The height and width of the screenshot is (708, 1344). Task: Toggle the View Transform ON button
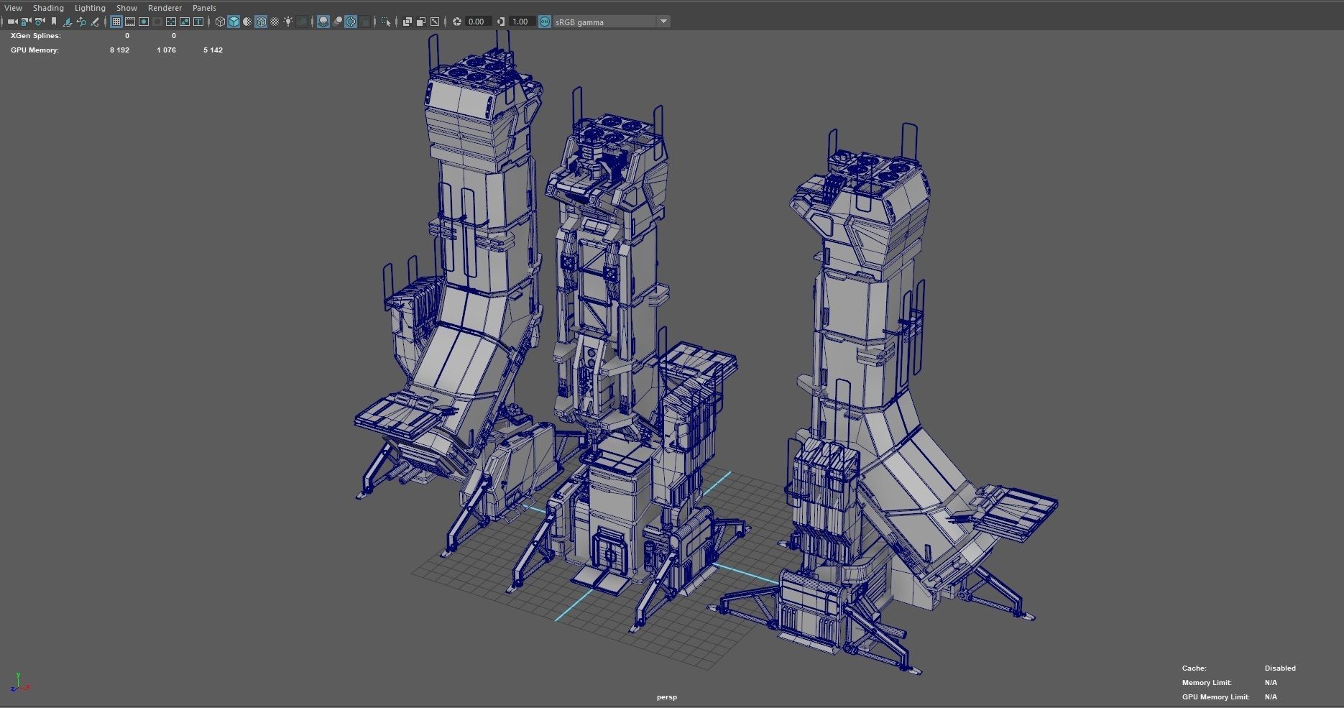[545, 22]
